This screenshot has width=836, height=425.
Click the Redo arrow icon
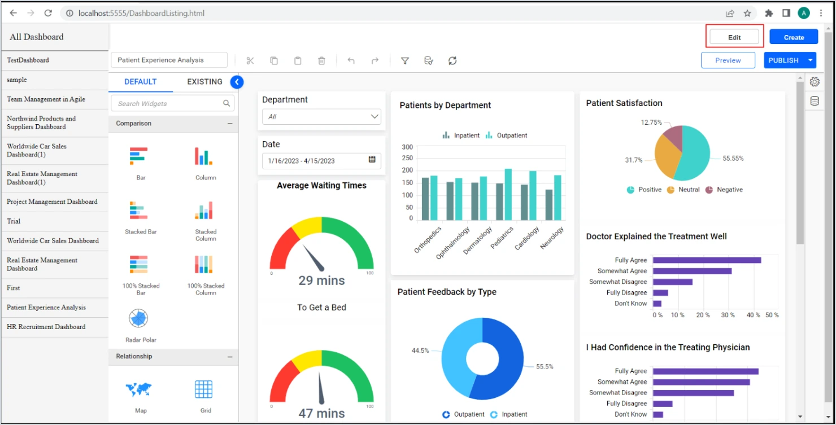tap(375, 60)
